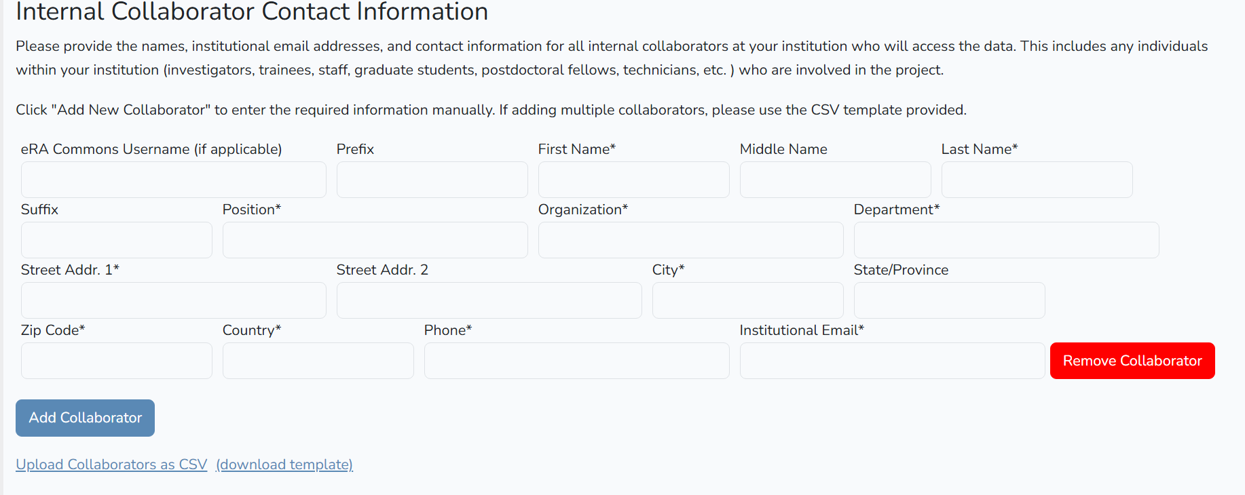The height and width of the screenshot is (495, 1245).
Task: Click the Position text field
Action: point(375,240)
